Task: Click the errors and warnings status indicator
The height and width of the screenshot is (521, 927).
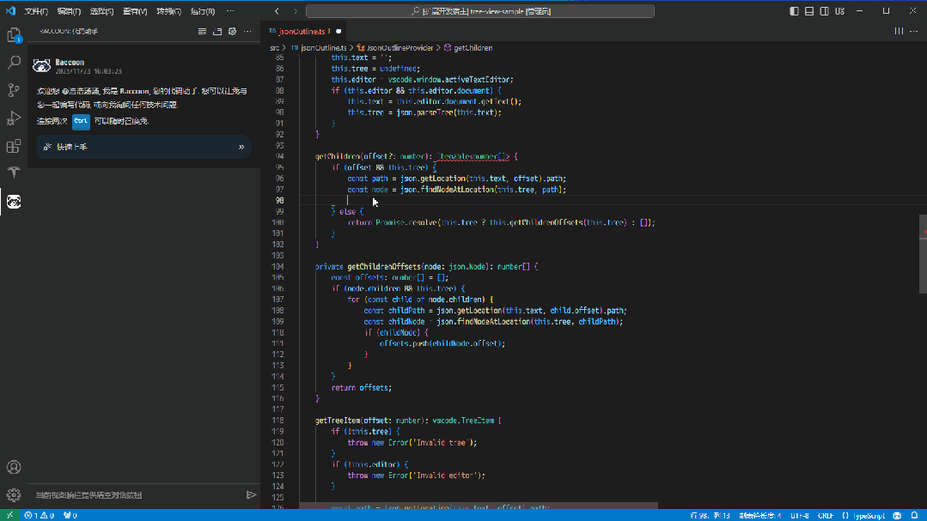Action: tap(39, 515)
